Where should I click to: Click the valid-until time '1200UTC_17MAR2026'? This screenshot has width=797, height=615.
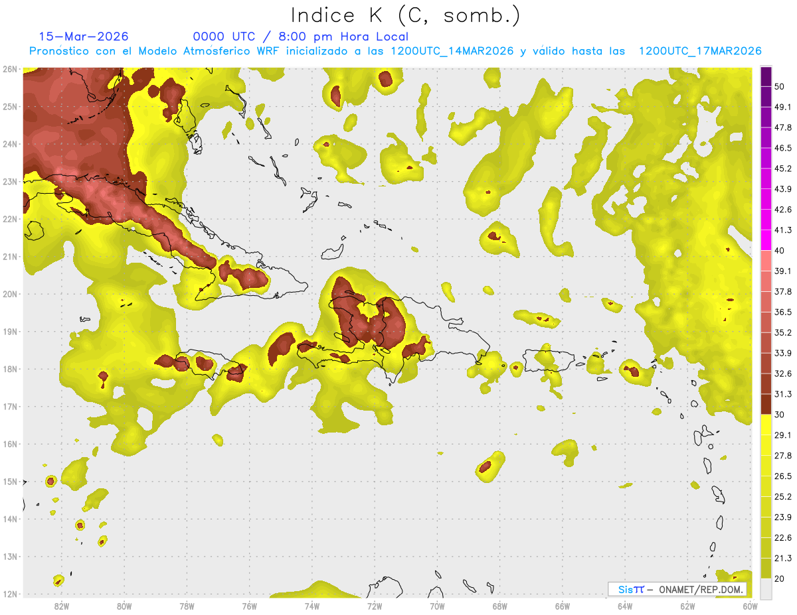click(x=699, y=51)
